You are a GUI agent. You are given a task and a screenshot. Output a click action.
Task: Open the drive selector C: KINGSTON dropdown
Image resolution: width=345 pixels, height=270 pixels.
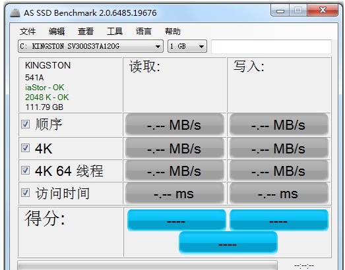point(90,46)
